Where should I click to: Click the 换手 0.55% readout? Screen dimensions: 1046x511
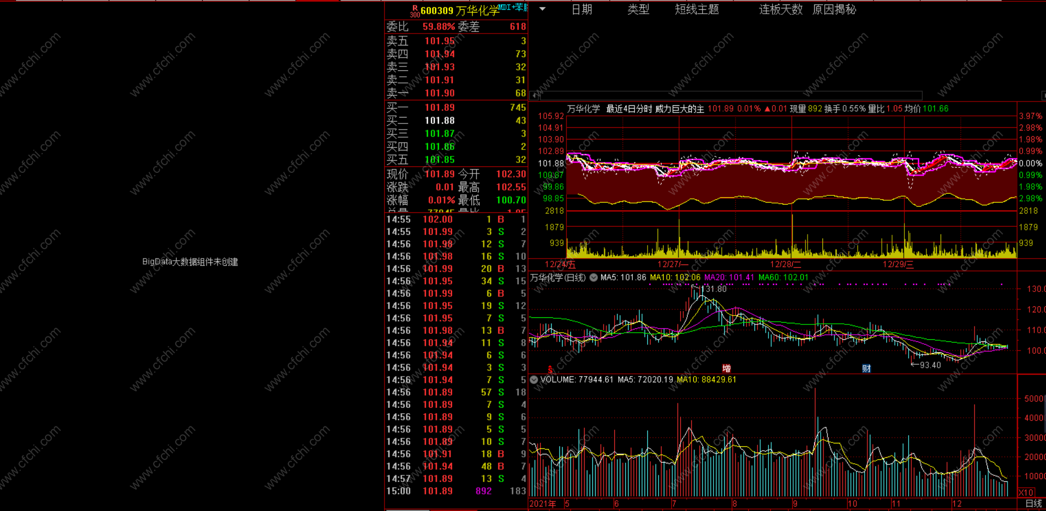(845, 109)
